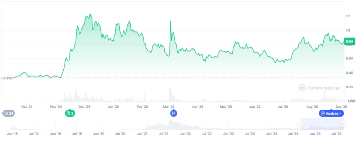
Task: Click the 1.2 price axis label
Action: click(348, 16)
